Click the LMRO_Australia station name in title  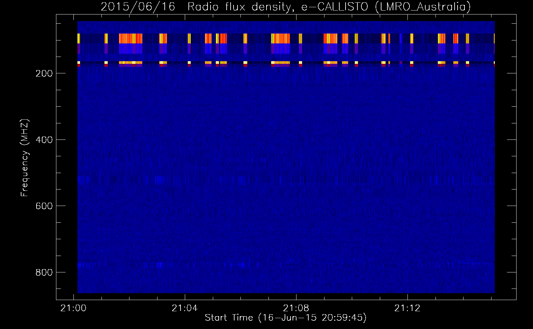(423, 7)
